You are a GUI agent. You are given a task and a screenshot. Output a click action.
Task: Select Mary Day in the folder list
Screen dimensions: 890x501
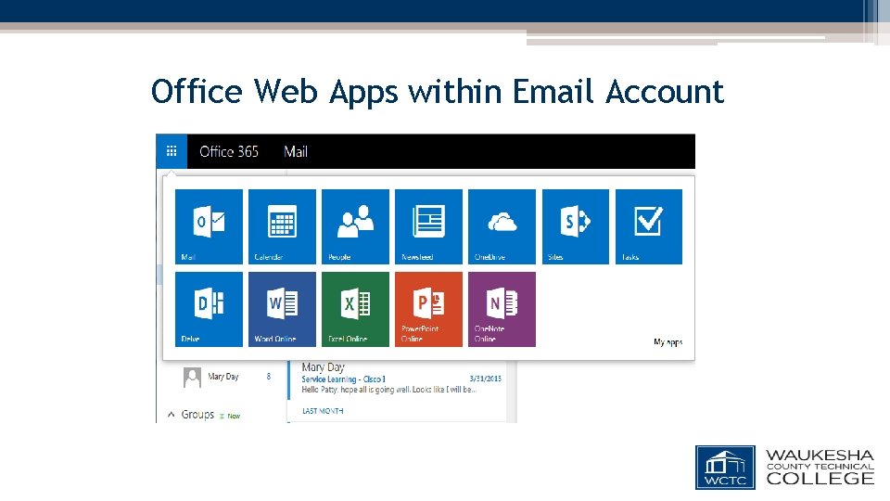[223, 376]
